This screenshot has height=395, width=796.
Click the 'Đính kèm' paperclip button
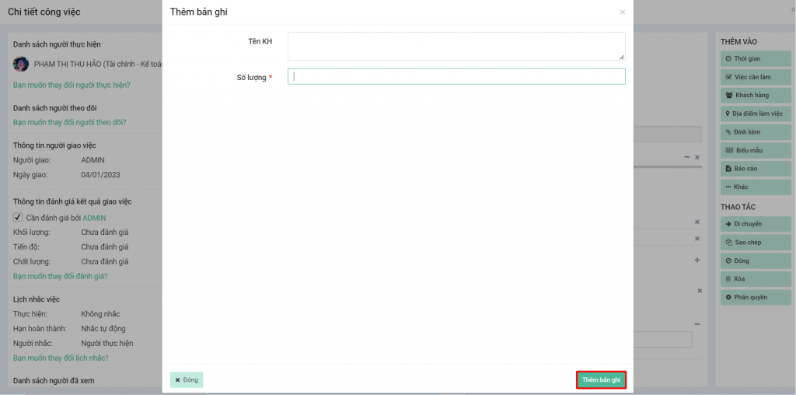tap(755, 132)
